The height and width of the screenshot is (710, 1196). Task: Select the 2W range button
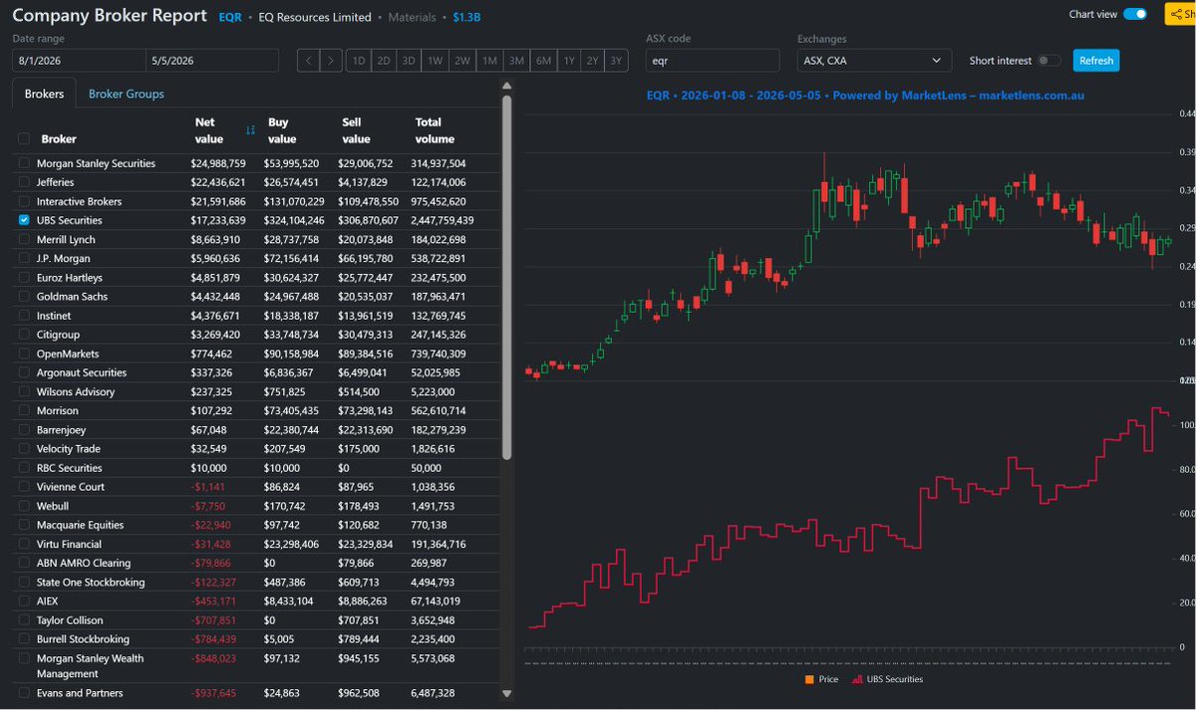pos(462,60)
